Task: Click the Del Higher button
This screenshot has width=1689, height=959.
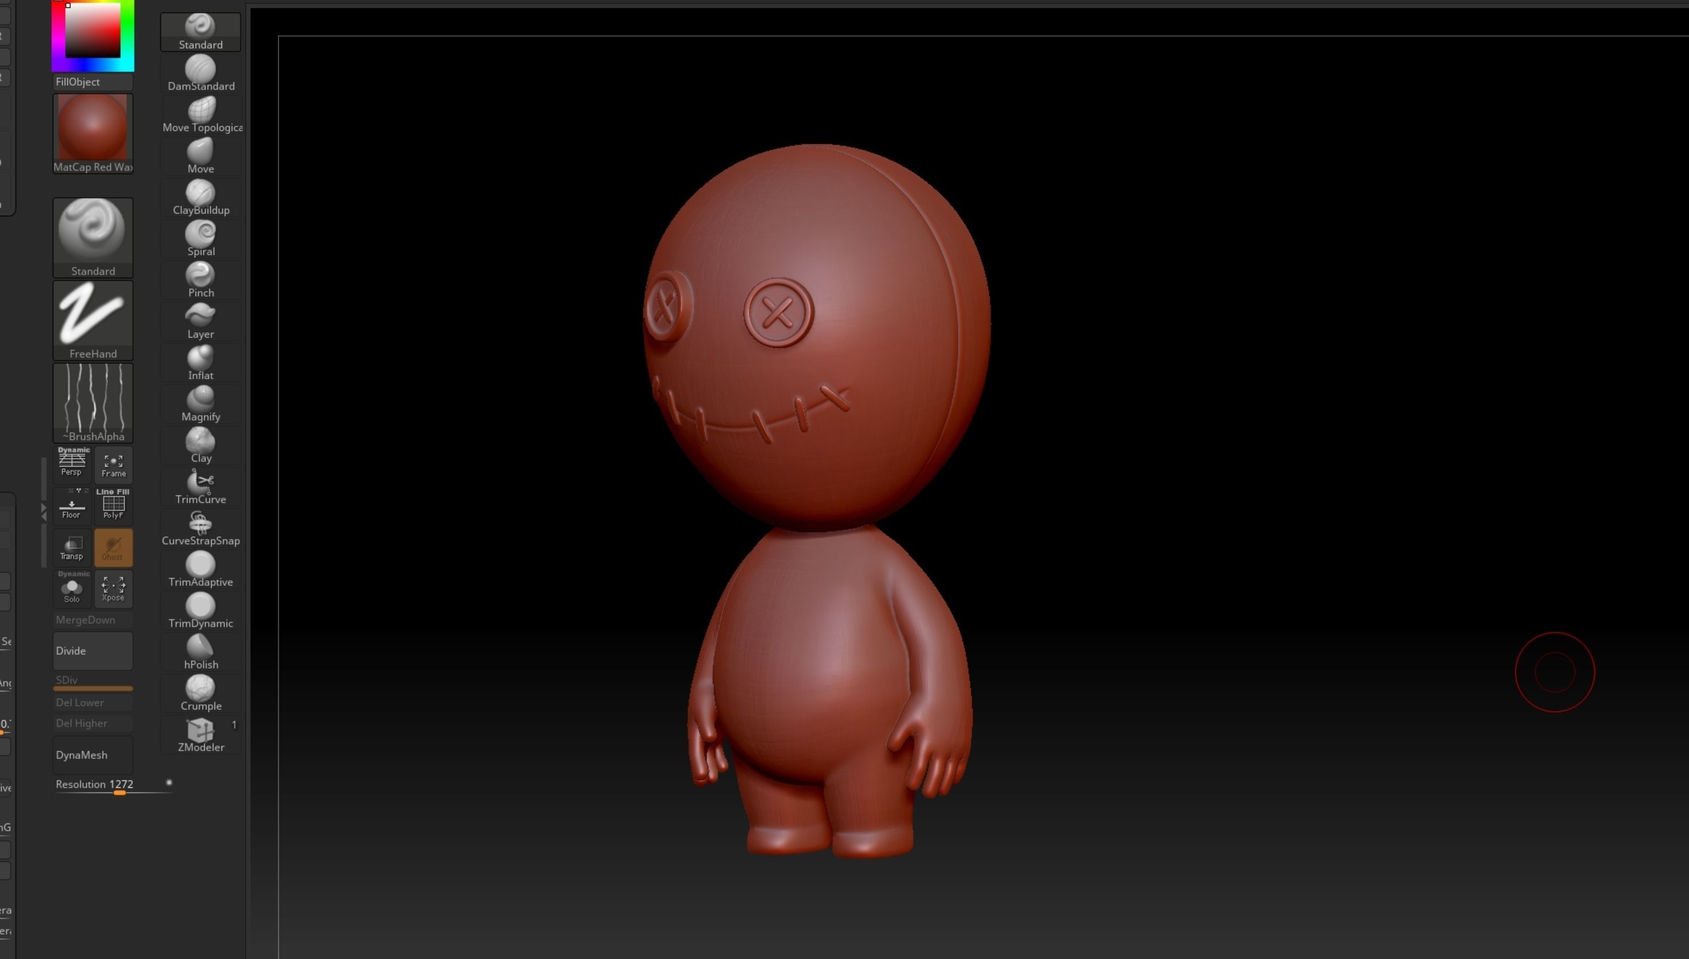Action: (x=93, y=723)
